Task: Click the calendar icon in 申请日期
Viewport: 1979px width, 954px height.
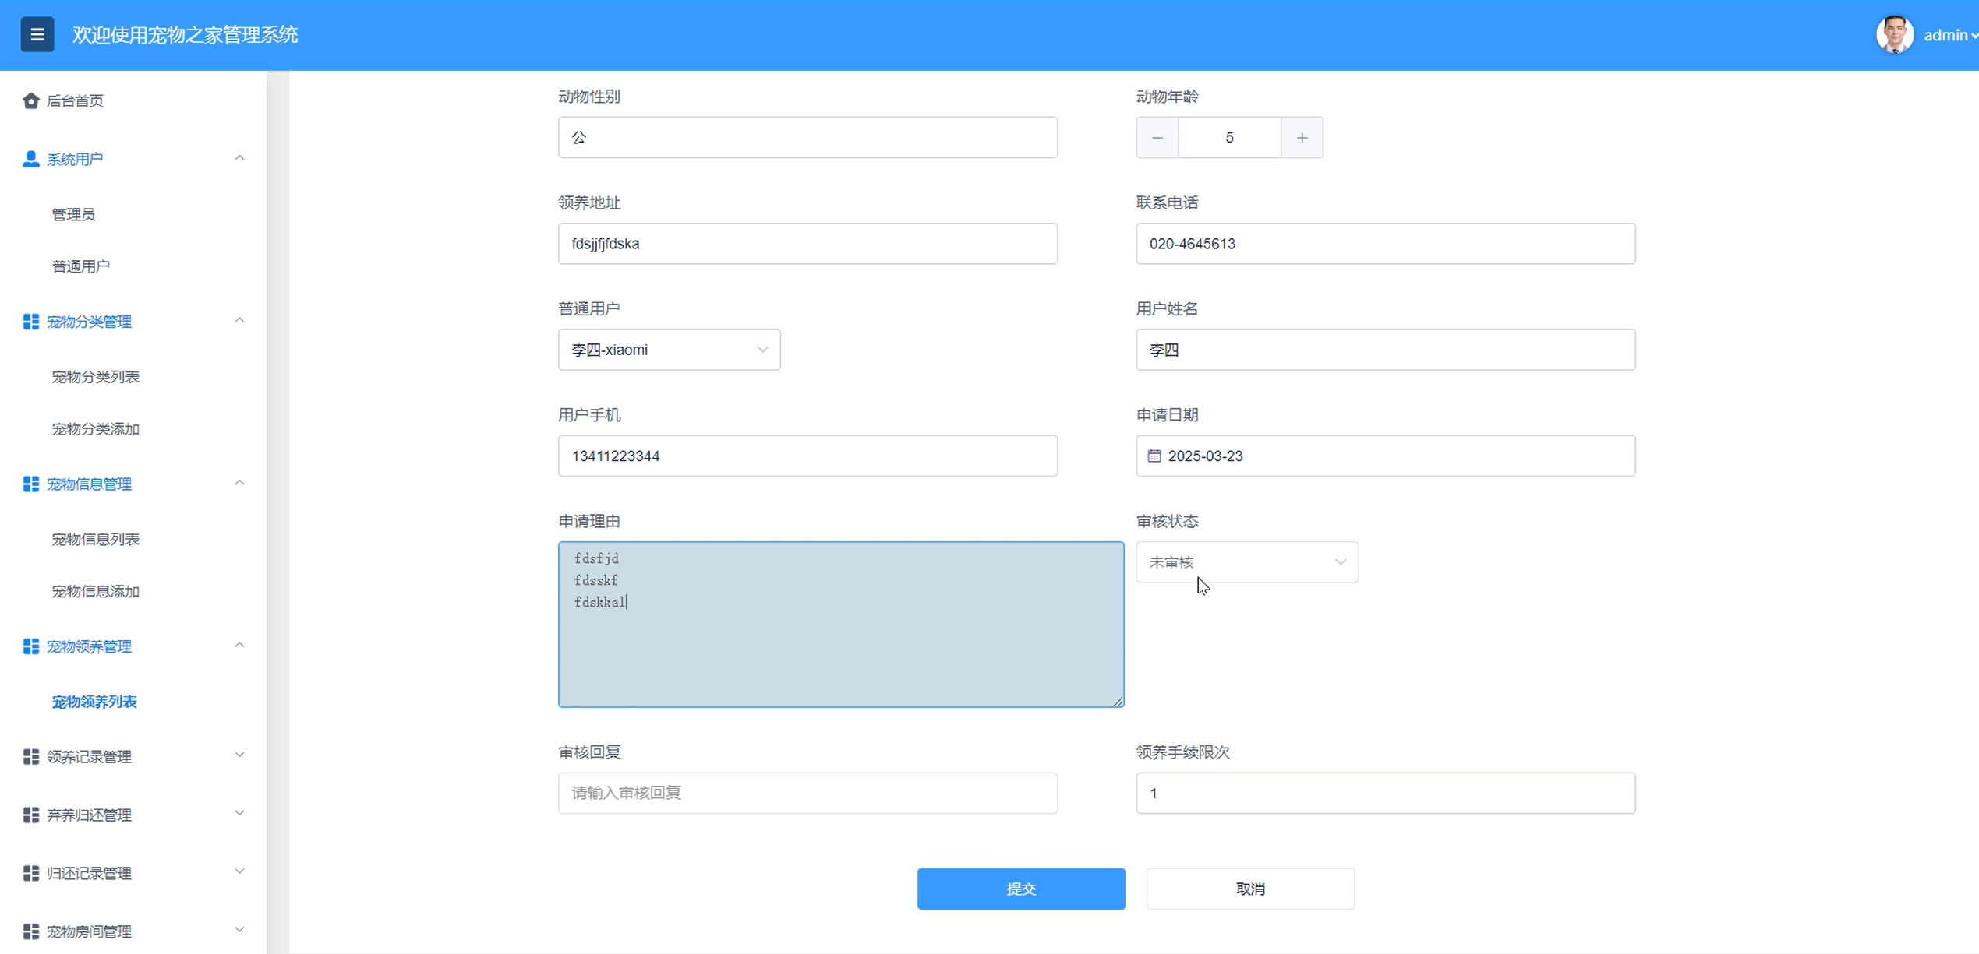Action: (x=1154, y=456)
